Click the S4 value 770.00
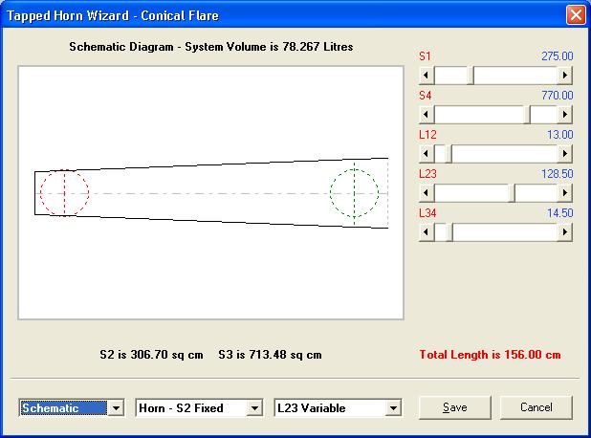The width and height of the screenshot is (591, 438). pyautogui.click(x=558, y=96)
